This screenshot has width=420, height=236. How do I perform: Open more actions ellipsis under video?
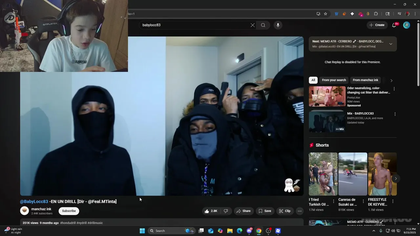tap(300, 211)
